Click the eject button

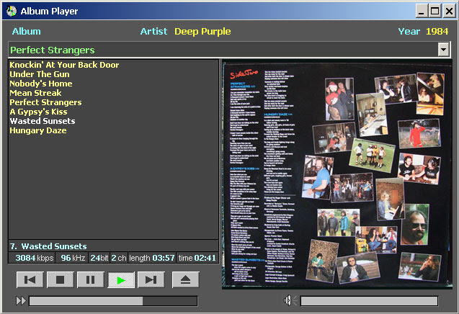pos(186,279)
